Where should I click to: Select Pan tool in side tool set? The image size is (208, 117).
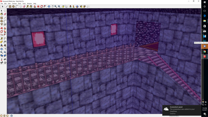5,49
